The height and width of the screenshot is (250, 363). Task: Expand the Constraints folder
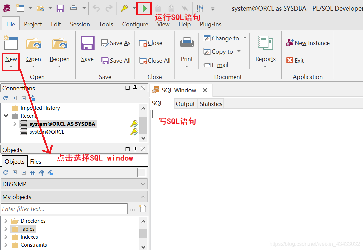6,245
